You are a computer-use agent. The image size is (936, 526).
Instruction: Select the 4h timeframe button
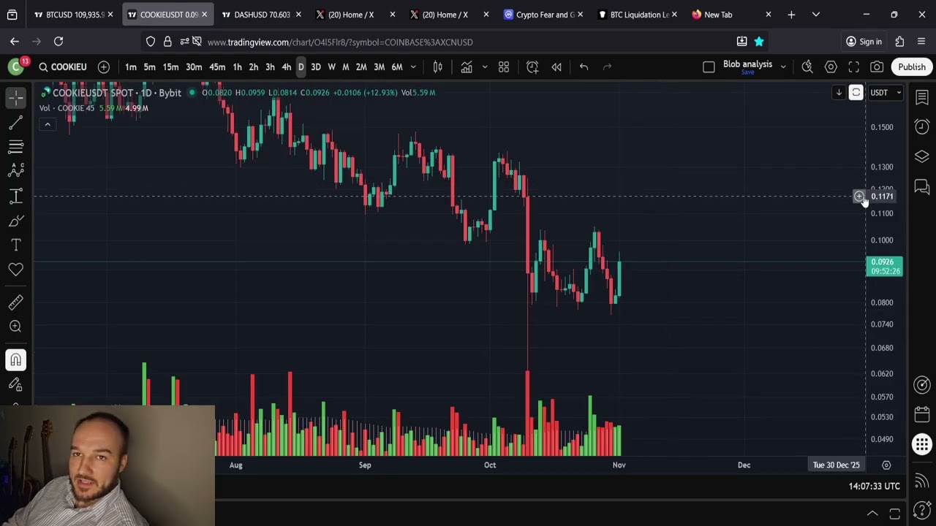coord(287,67)
